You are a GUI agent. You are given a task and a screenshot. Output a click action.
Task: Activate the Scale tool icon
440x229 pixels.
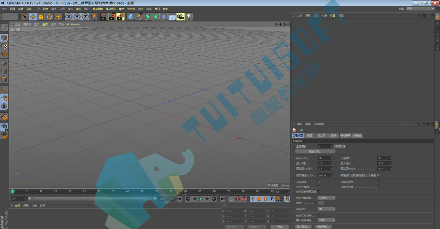[x=41, y=17]
